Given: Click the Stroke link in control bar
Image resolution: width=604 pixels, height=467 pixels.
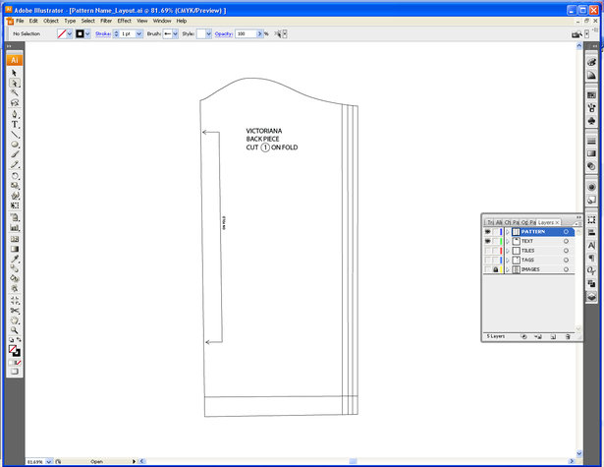Looking at the screenshot, I should (x=103, y=34).
